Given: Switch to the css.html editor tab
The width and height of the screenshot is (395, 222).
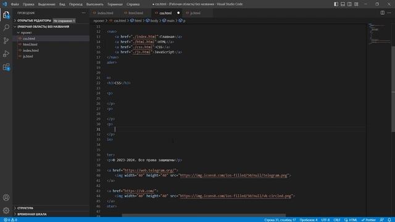Looking at the screenshot, I should 165,13.
